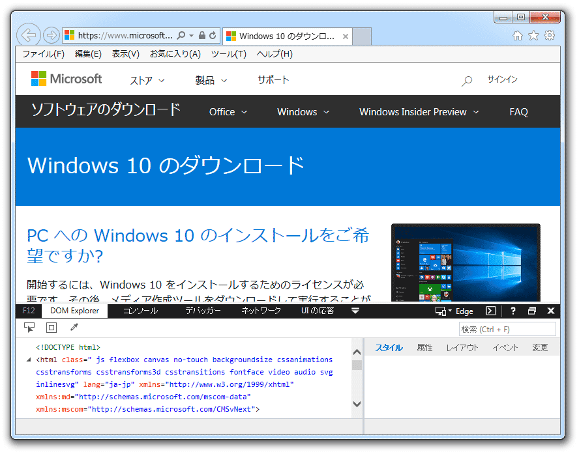Toggle the DOM element highlighting box icon
Viewport: 579px width, 454px height.
[52, 328]
